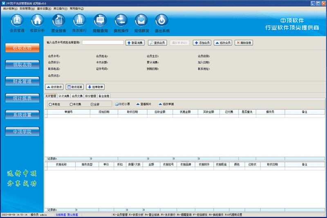Click 领取衣物 sidebar button
Viewport: 327px width, 218px height.
tap(22, 65)
